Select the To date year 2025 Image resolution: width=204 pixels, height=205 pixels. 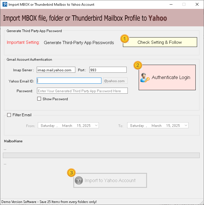click(176, 126)
